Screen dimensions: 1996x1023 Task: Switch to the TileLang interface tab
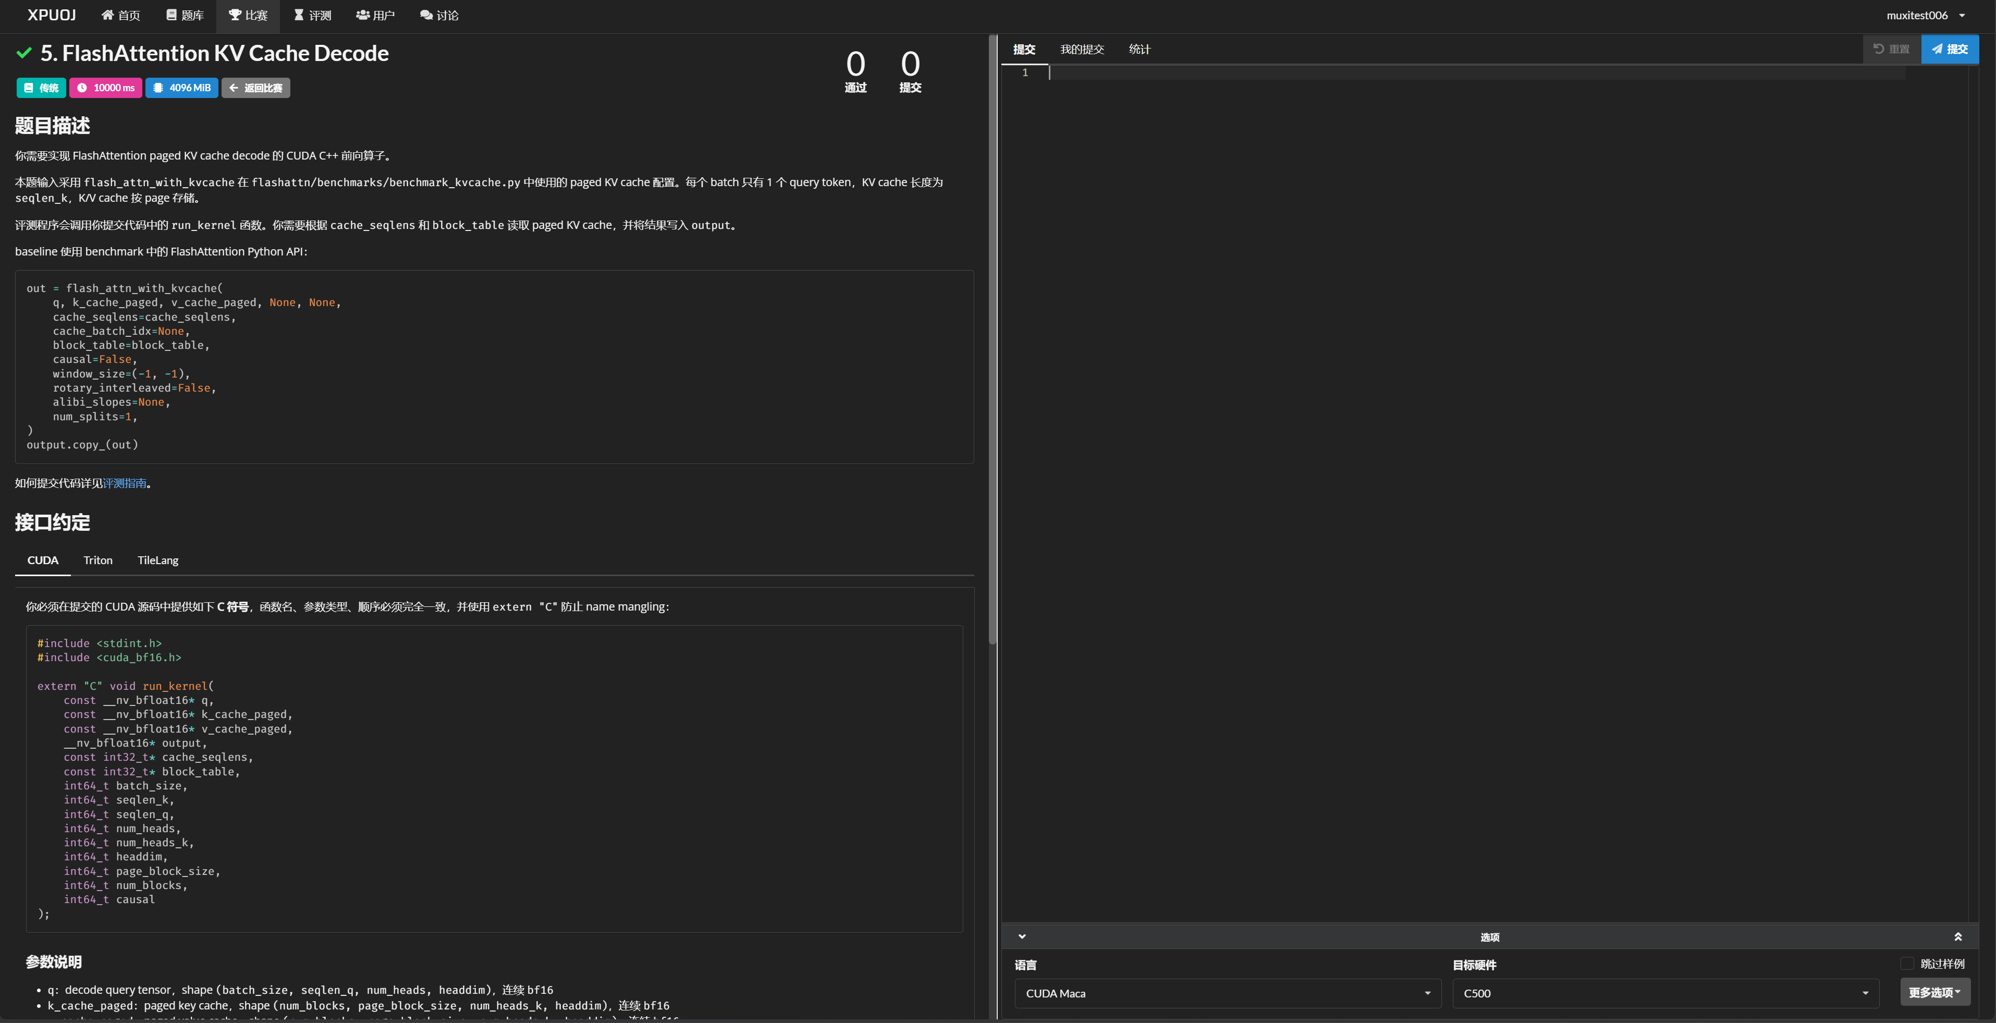pos(158,561)
